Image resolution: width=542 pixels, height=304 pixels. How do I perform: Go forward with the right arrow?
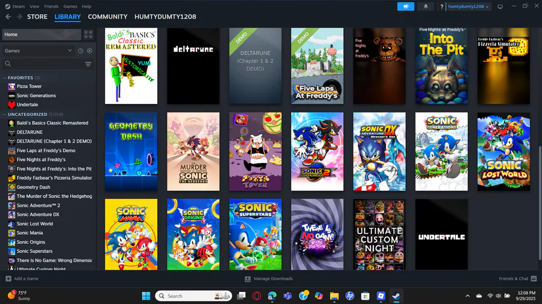coord(19,17)
